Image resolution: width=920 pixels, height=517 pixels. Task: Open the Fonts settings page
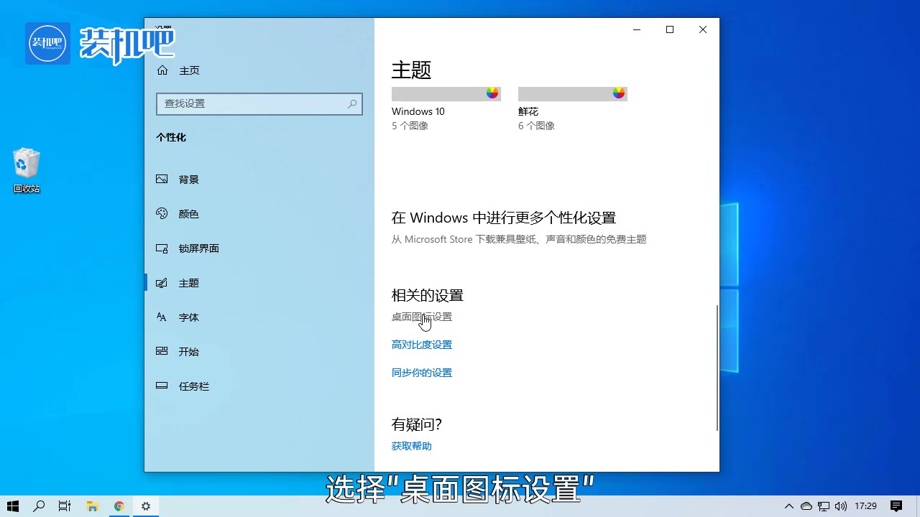[x=188, y=317]
